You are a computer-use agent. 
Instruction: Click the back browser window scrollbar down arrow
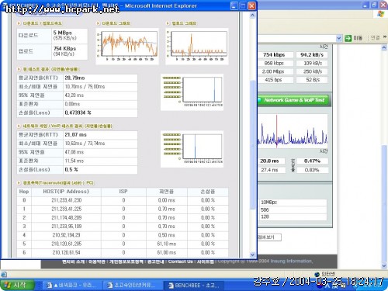coord(384,265)
